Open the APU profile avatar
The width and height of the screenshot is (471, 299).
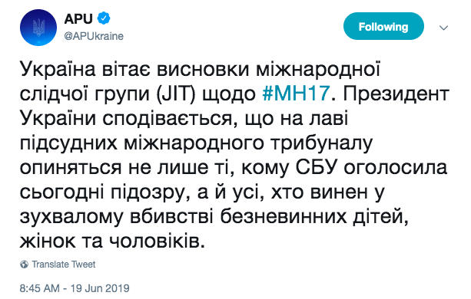tap(38, 28)
